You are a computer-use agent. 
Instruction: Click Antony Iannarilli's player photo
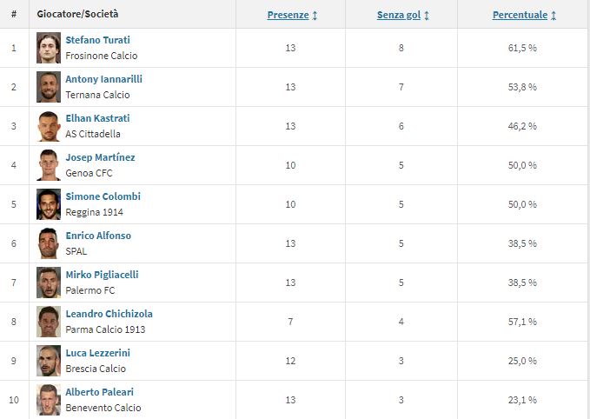coord(49,87)
